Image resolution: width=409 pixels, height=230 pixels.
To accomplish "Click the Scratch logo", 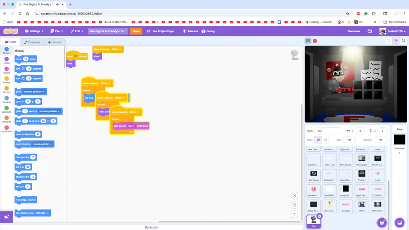I will pos(11,31).
